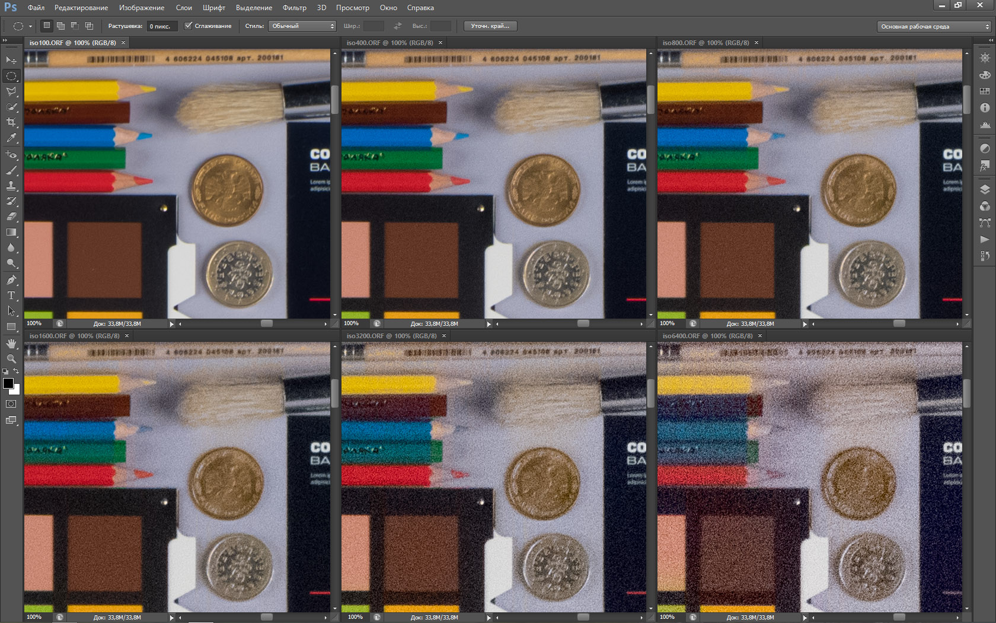Viewport: 996px width, 623px height.
Task: Open the Фильтр menu
Action: [x=294, y=8]
